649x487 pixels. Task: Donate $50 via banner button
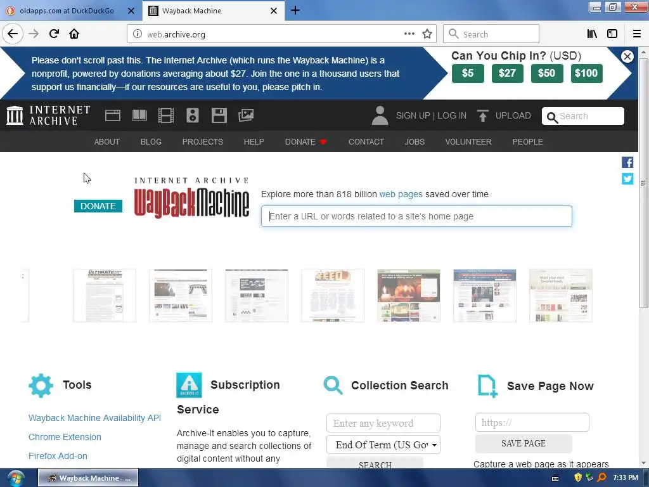[x=546, y=74]
